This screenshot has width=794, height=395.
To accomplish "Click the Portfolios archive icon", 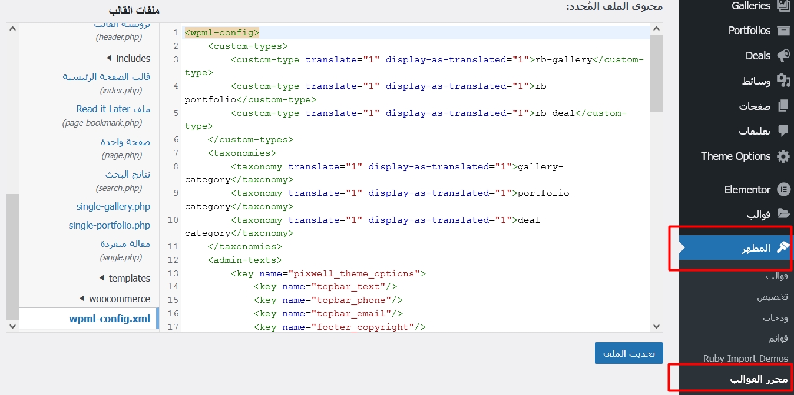I will coord(783,31).
